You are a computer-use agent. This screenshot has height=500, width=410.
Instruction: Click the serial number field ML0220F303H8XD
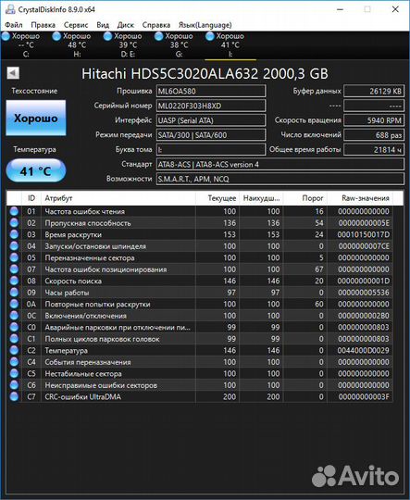coord(211,106)
